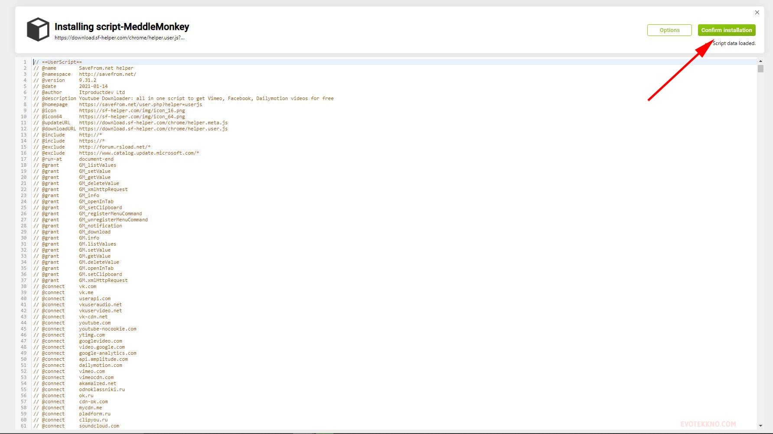Viewport: 773px width, 434px height.
Task: Click the code editor's vertical scrollbar thumb
Action: click(760, 69)
